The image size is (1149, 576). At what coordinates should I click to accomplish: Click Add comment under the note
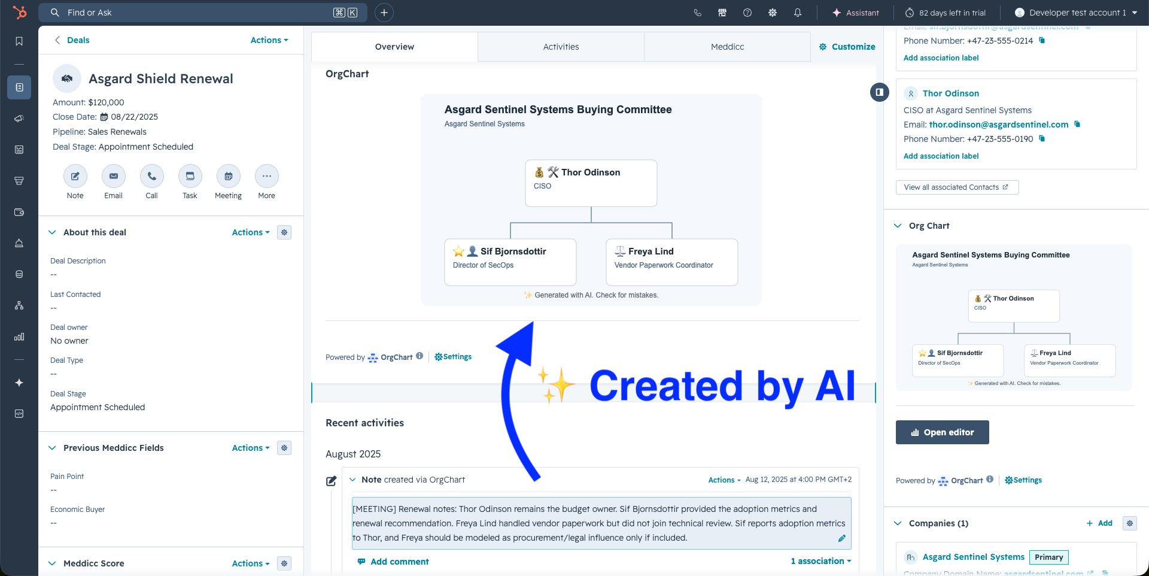393,562
